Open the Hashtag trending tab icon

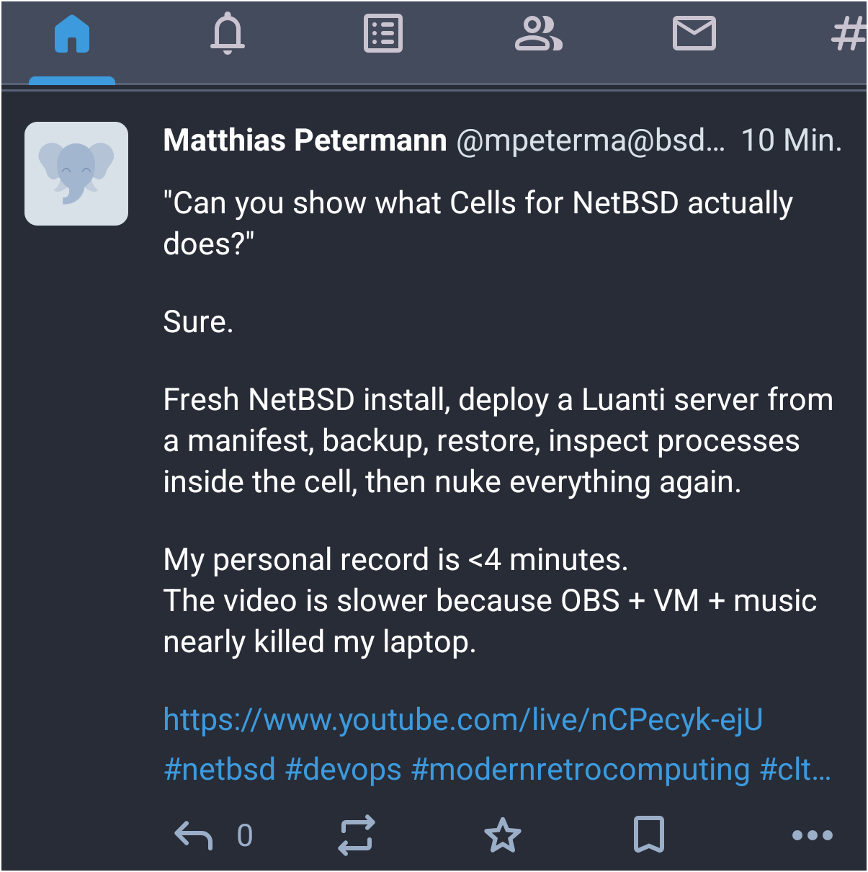tap(848, 35)
